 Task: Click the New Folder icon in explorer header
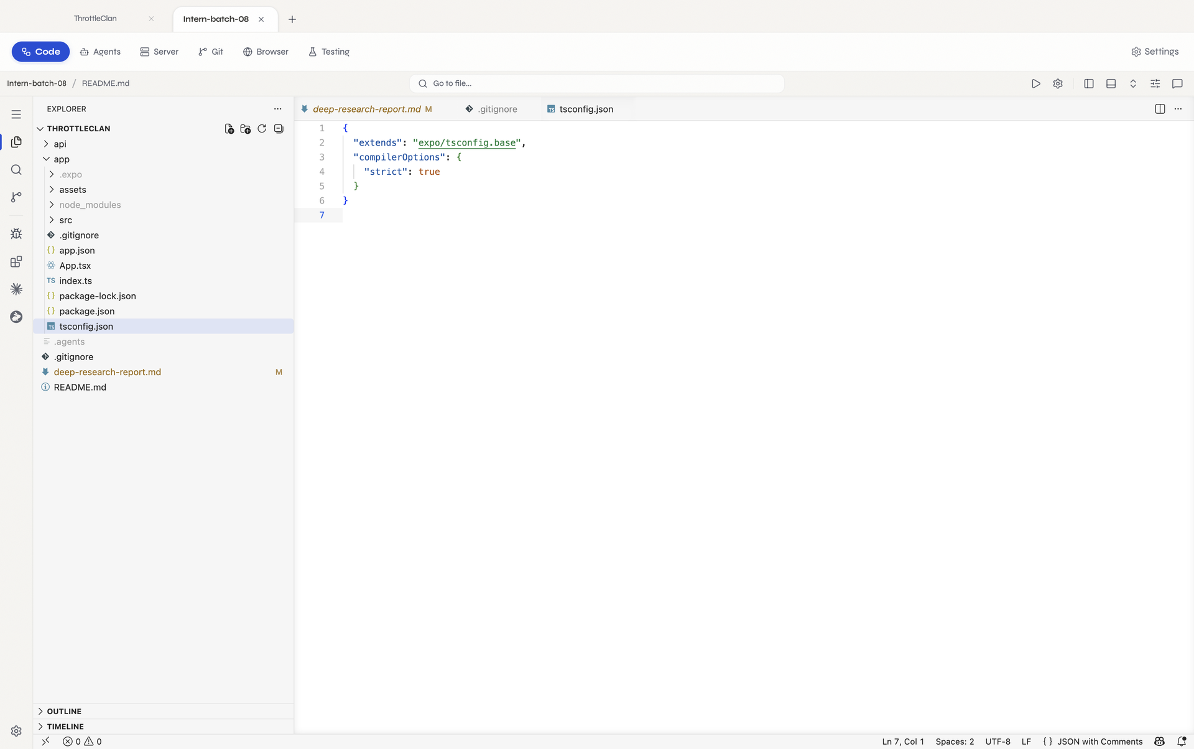246,129
